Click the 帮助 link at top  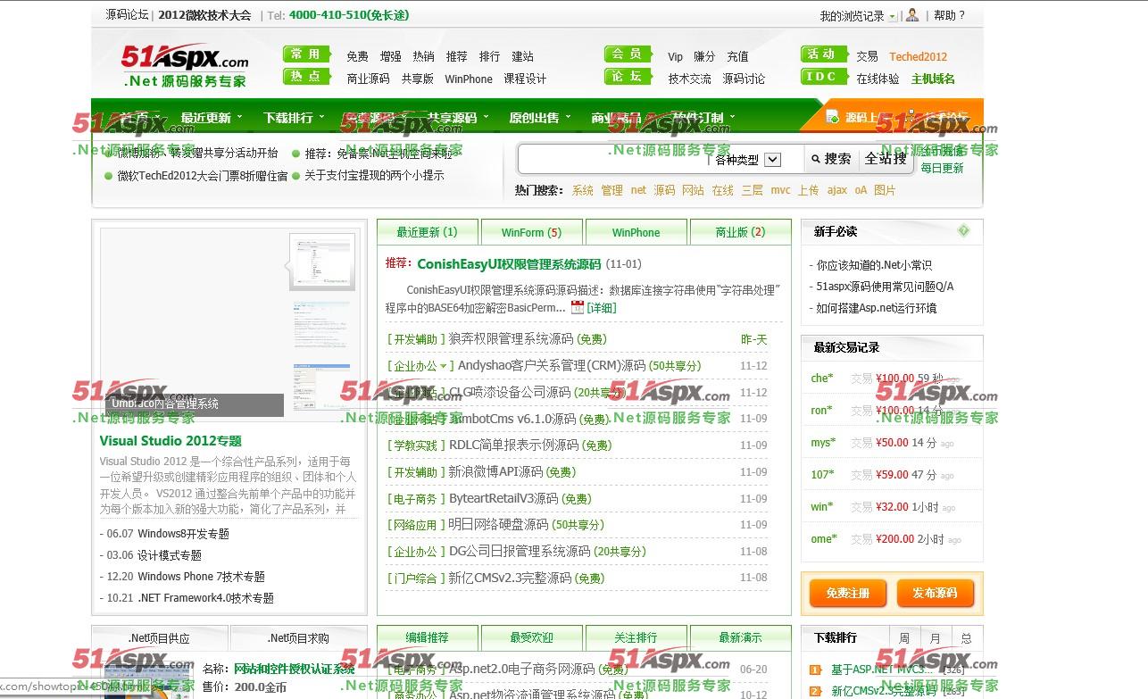pos(949,15)
